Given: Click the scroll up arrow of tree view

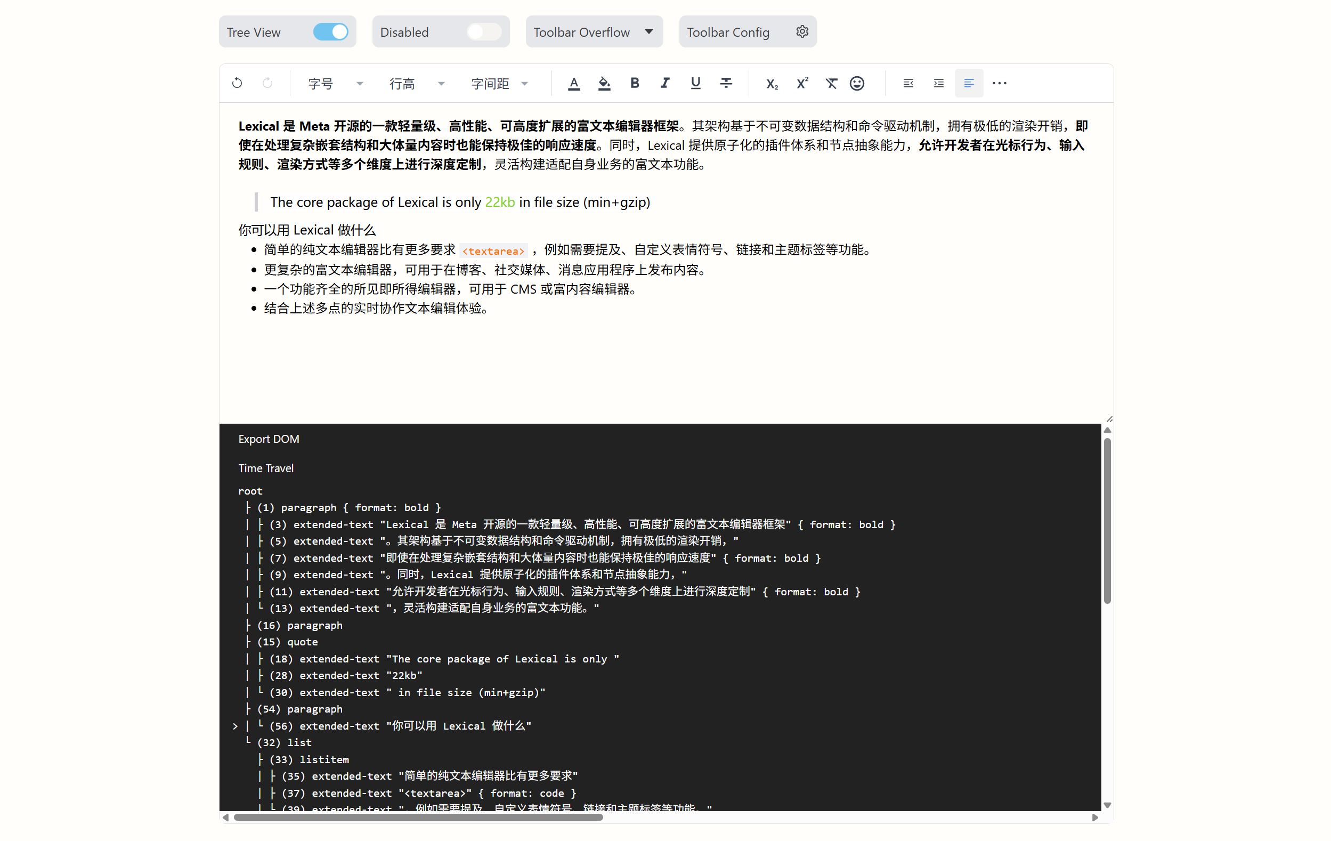Looking at the screenshot, I should click(x=1107, y=430).
